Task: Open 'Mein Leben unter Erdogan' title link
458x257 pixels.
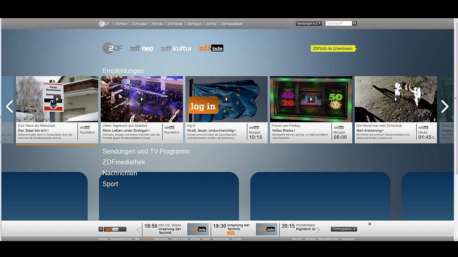Action: pos(126,131)
